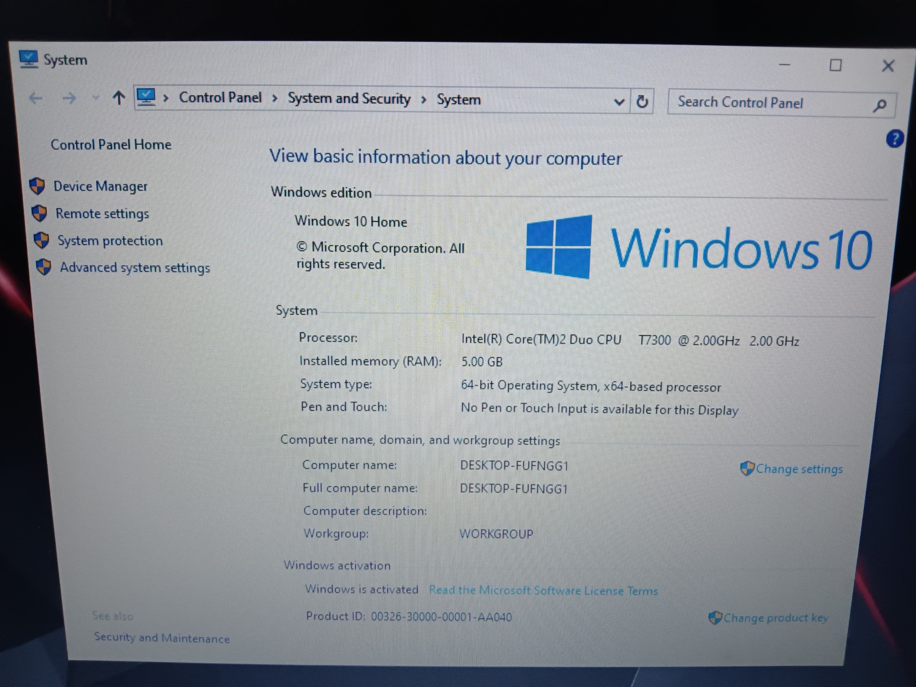Open address bar history dropdown
The image size is (916, 687).
click(x=619, y=102)
